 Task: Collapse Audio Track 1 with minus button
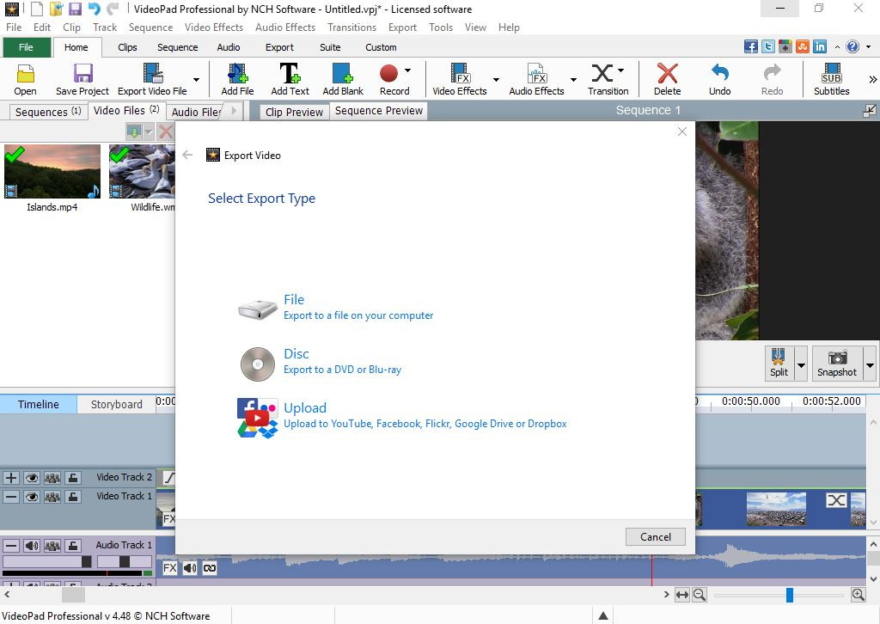coord(10,546)
